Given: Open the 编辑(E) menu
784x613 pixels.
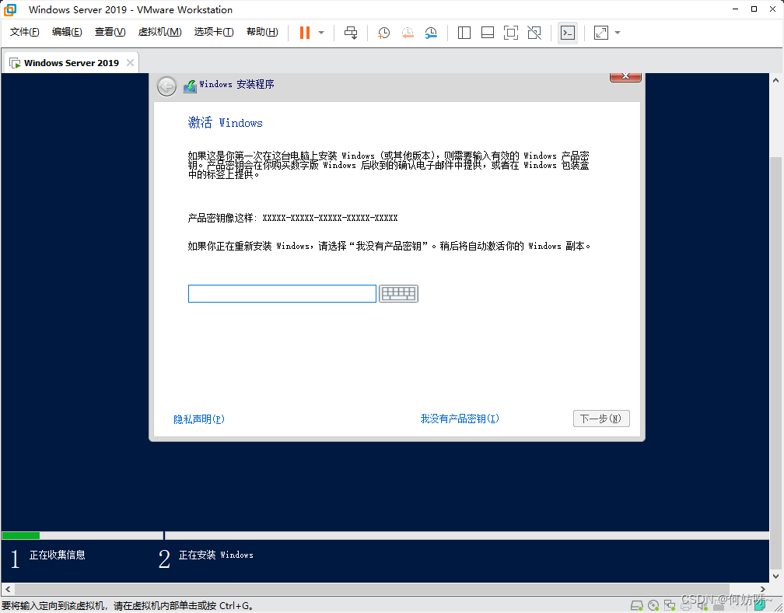Looking at the screenshot, I should [67, 32].
